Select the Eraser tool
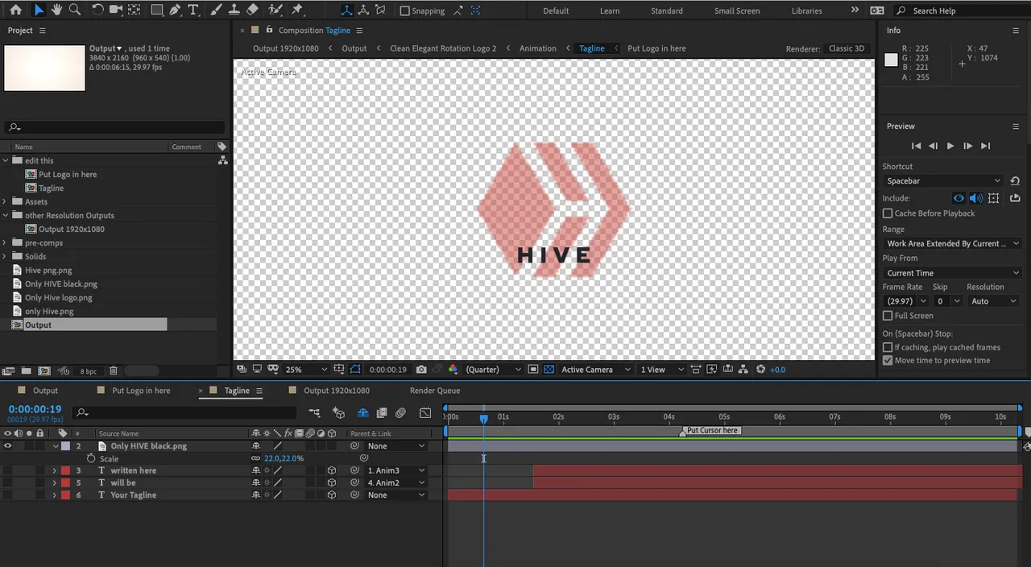 (252, 10)
